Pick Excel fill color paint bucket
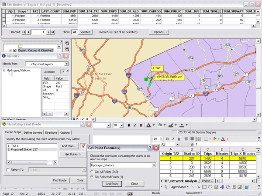This screenshot has width=262, height=196. pos(214,139)
